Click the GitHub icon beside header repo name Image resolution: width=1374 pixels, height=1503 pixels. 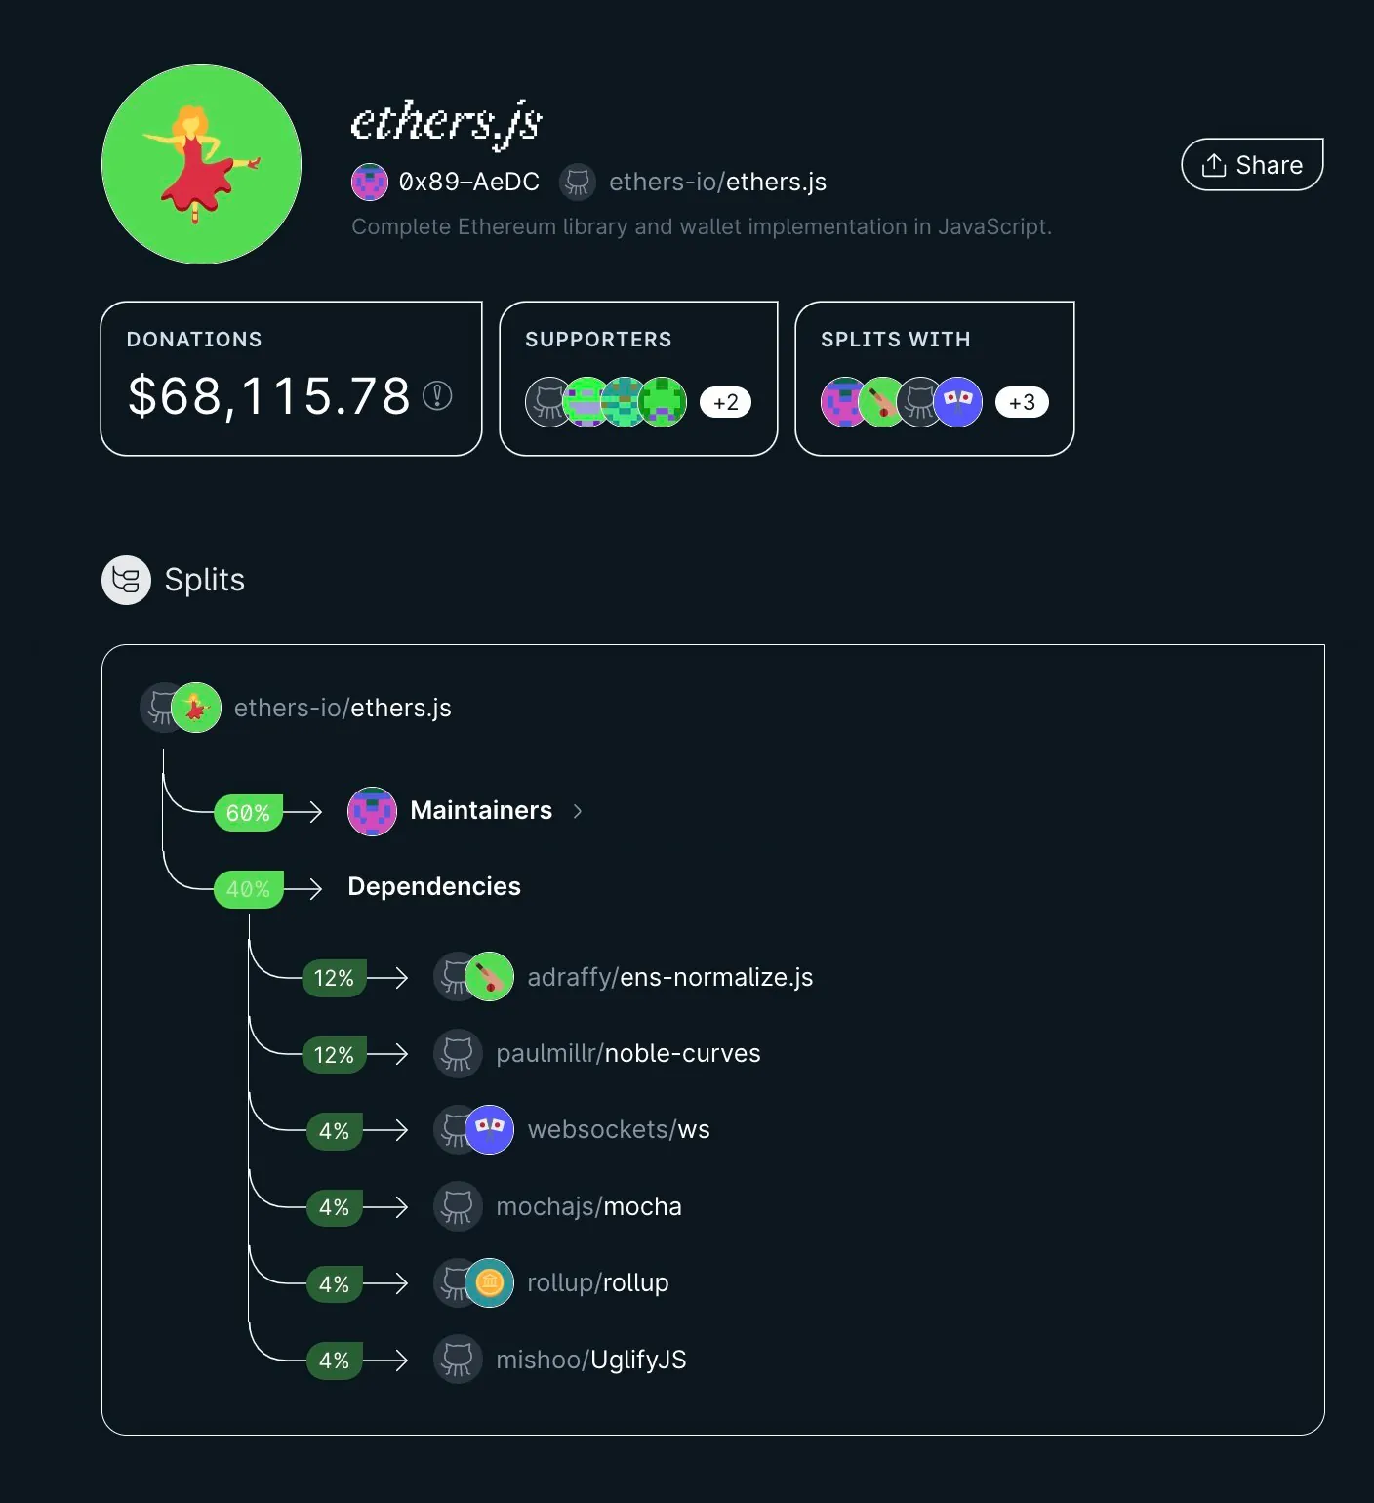click(578, 182)
